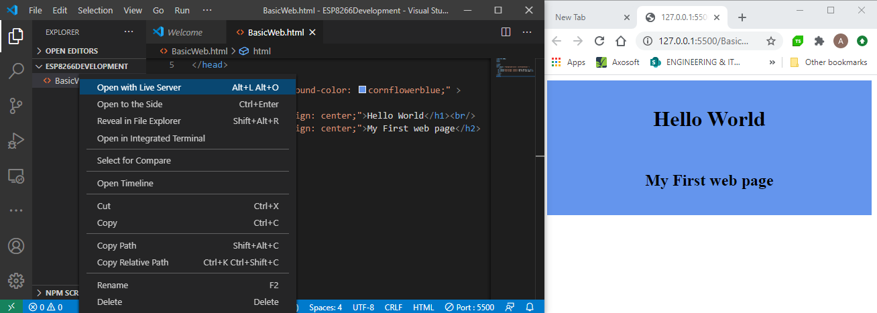Expand the Open Editors section
Screen dimensions: 877x313
(x=71, y=51)
